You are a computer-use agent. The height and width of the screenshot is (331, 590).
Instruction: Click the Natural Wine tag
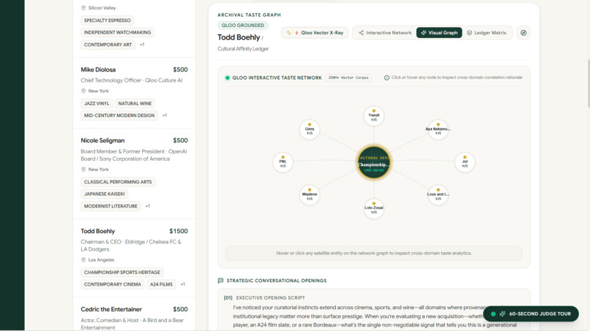click(x=135, y=103)
